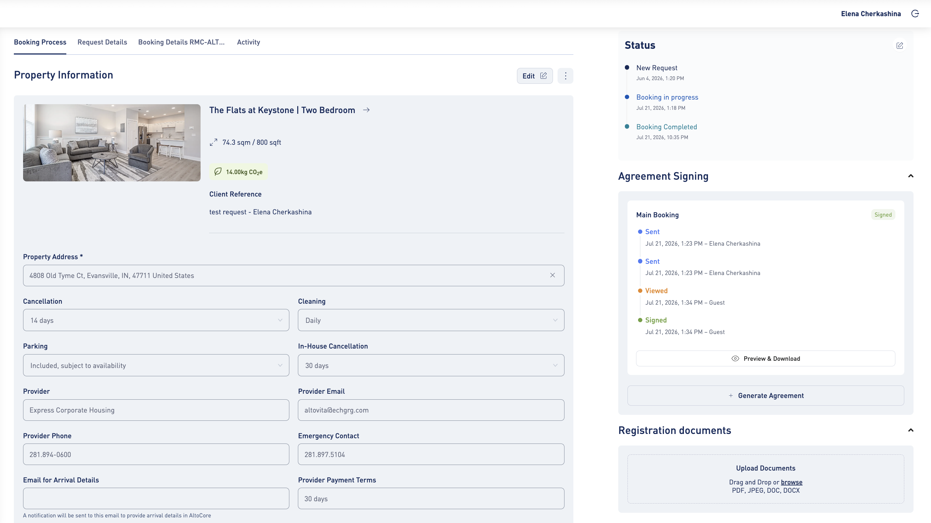This screenshot has height=523, width=931.
Task: Click the Email for Arrival Details field
Action: coord(156,499)
